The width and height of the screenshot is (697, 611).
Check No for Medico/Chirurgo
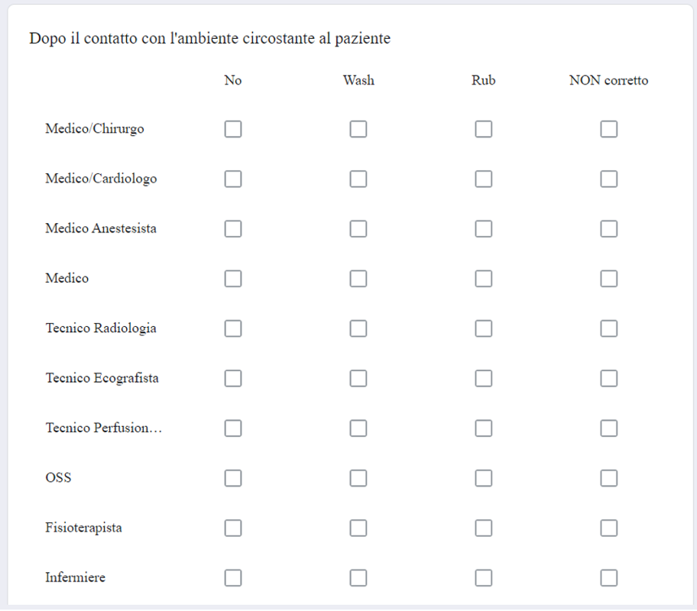pos(233,129)
